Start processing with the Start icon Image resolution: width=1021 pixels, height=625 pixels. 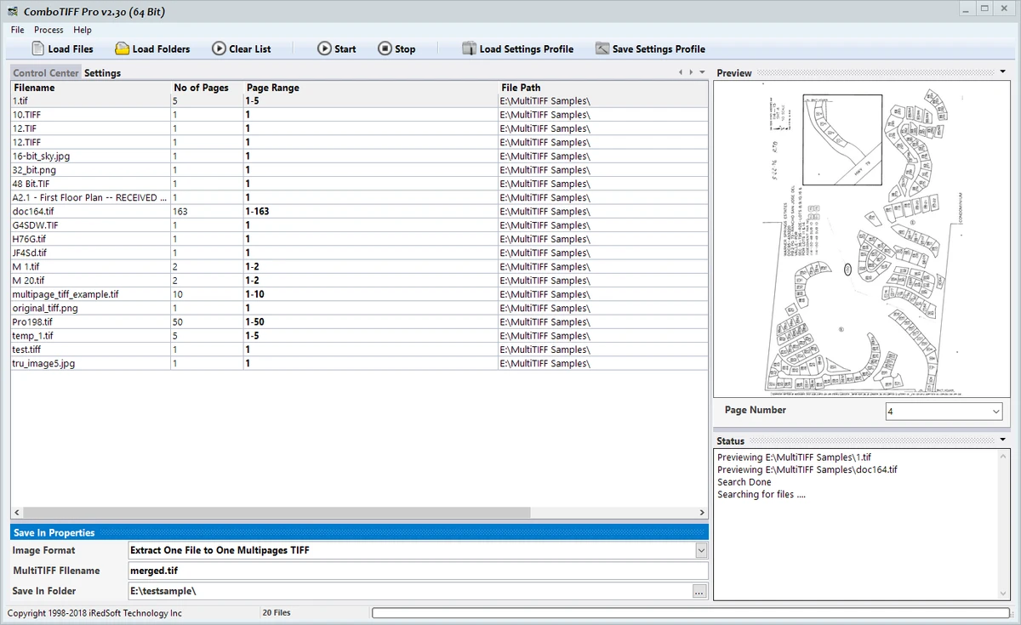coord(324,48)
